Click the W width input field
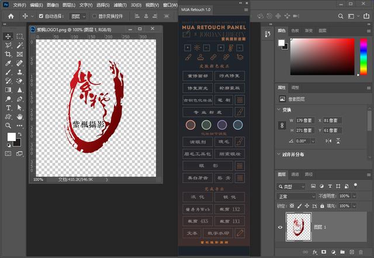Image resolution: width=374 pixels, height=258 pixels. pos(305,121)
